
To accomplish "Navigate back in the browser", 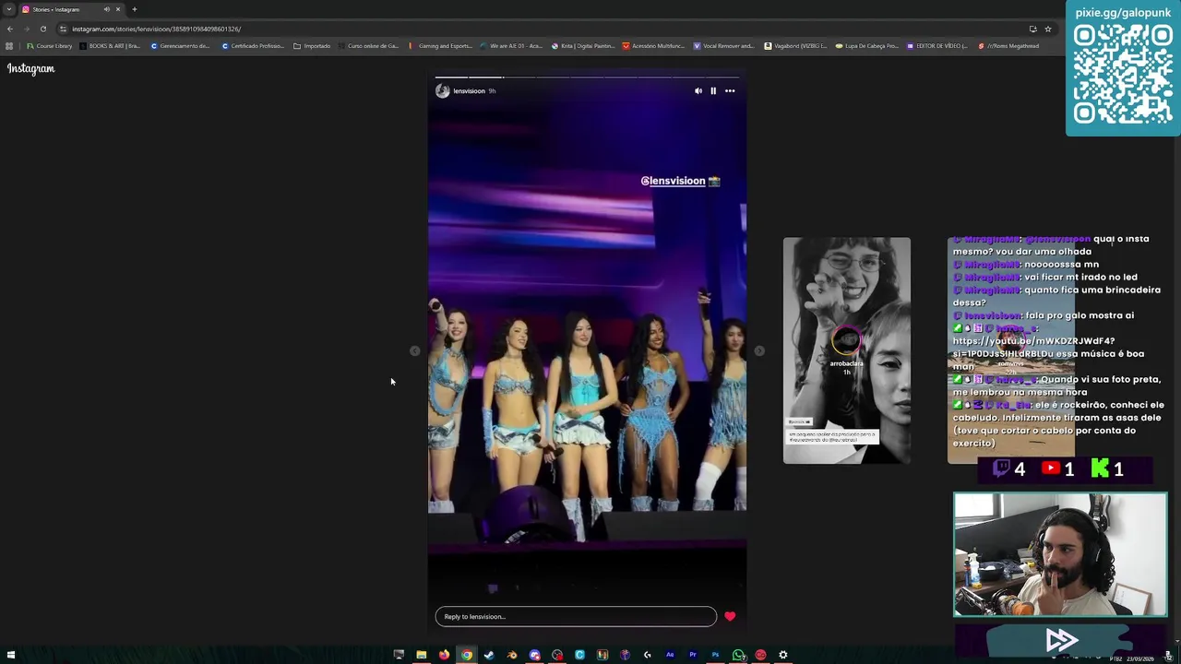I will point(10,29).
